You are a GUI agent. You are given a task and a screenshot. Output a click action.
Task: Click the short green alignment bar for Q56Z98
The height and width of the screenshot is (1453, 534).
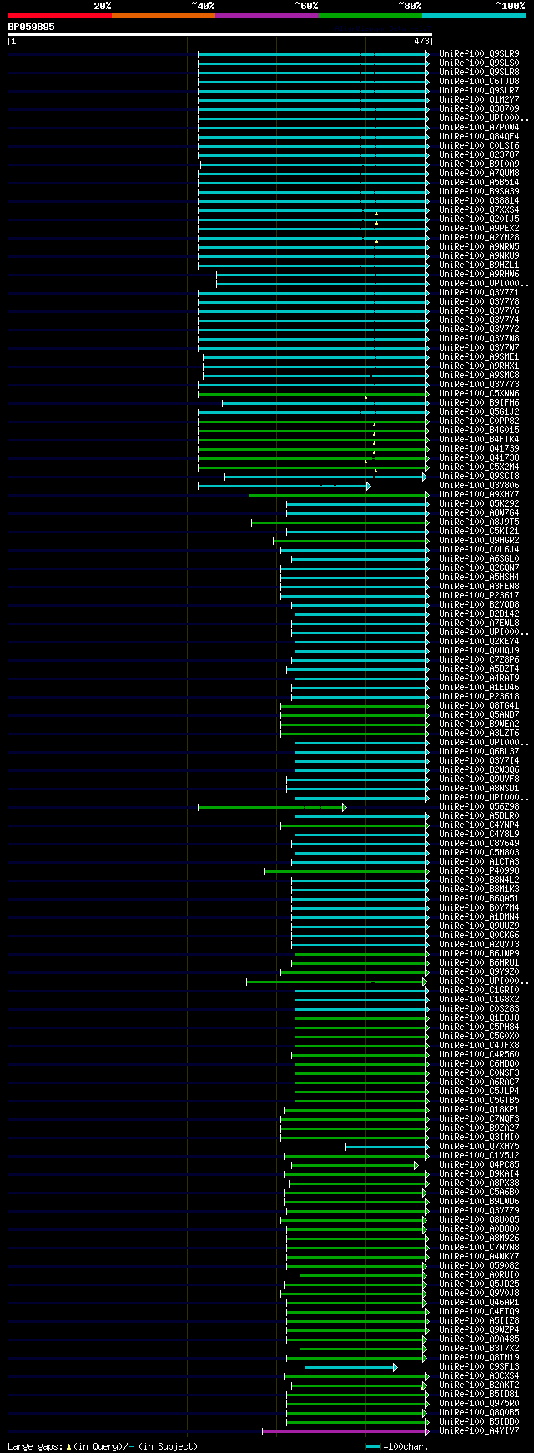coord(272,807)
